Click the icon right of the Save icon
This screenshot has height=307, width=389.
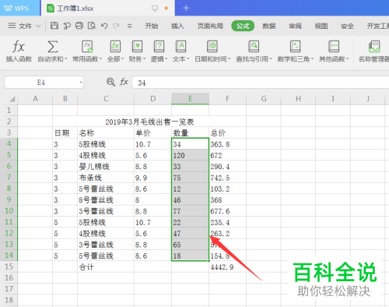(67, 26)
